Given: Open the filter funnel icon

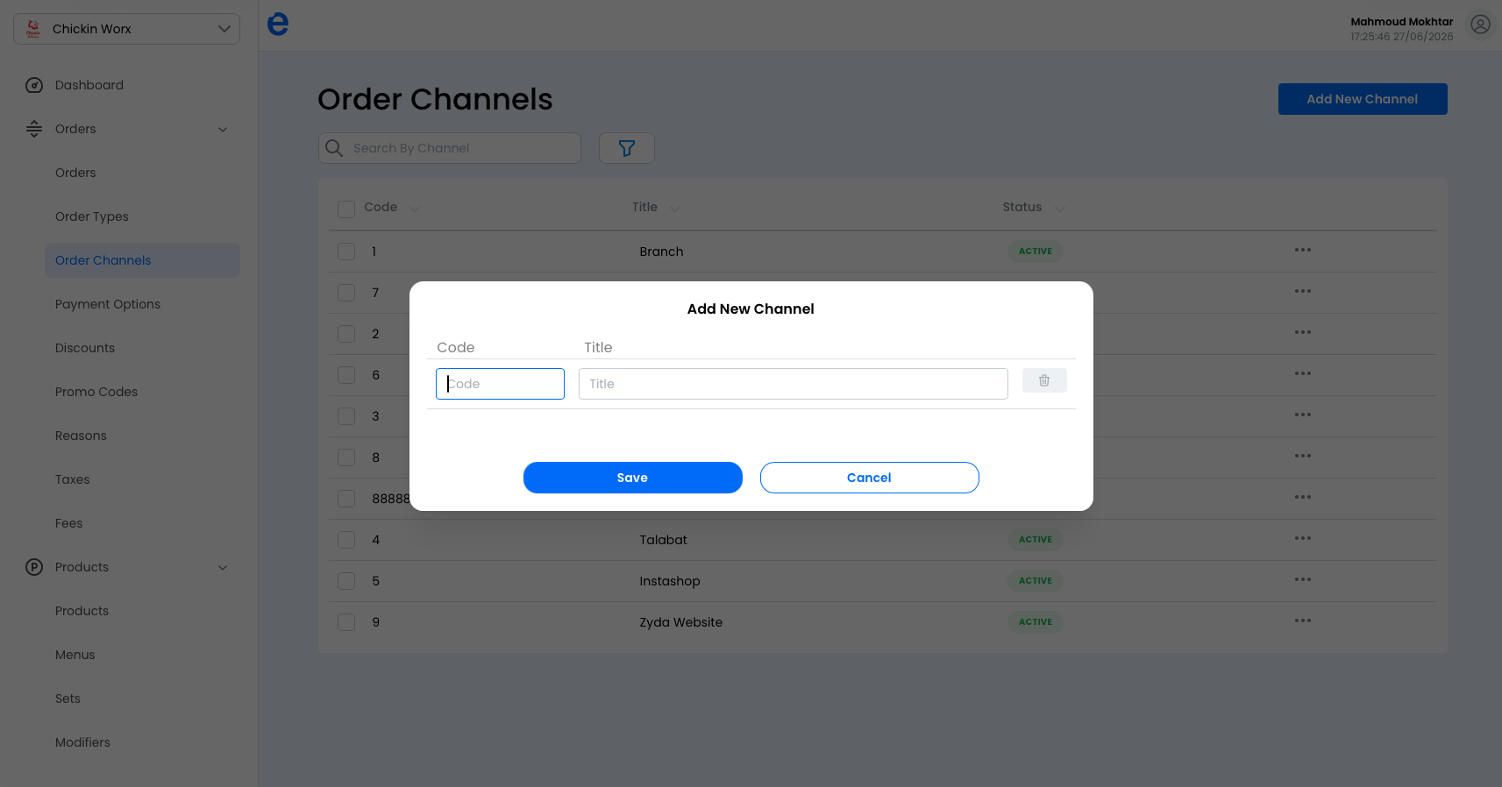Looking at the screenshot, I should (627, 148).
